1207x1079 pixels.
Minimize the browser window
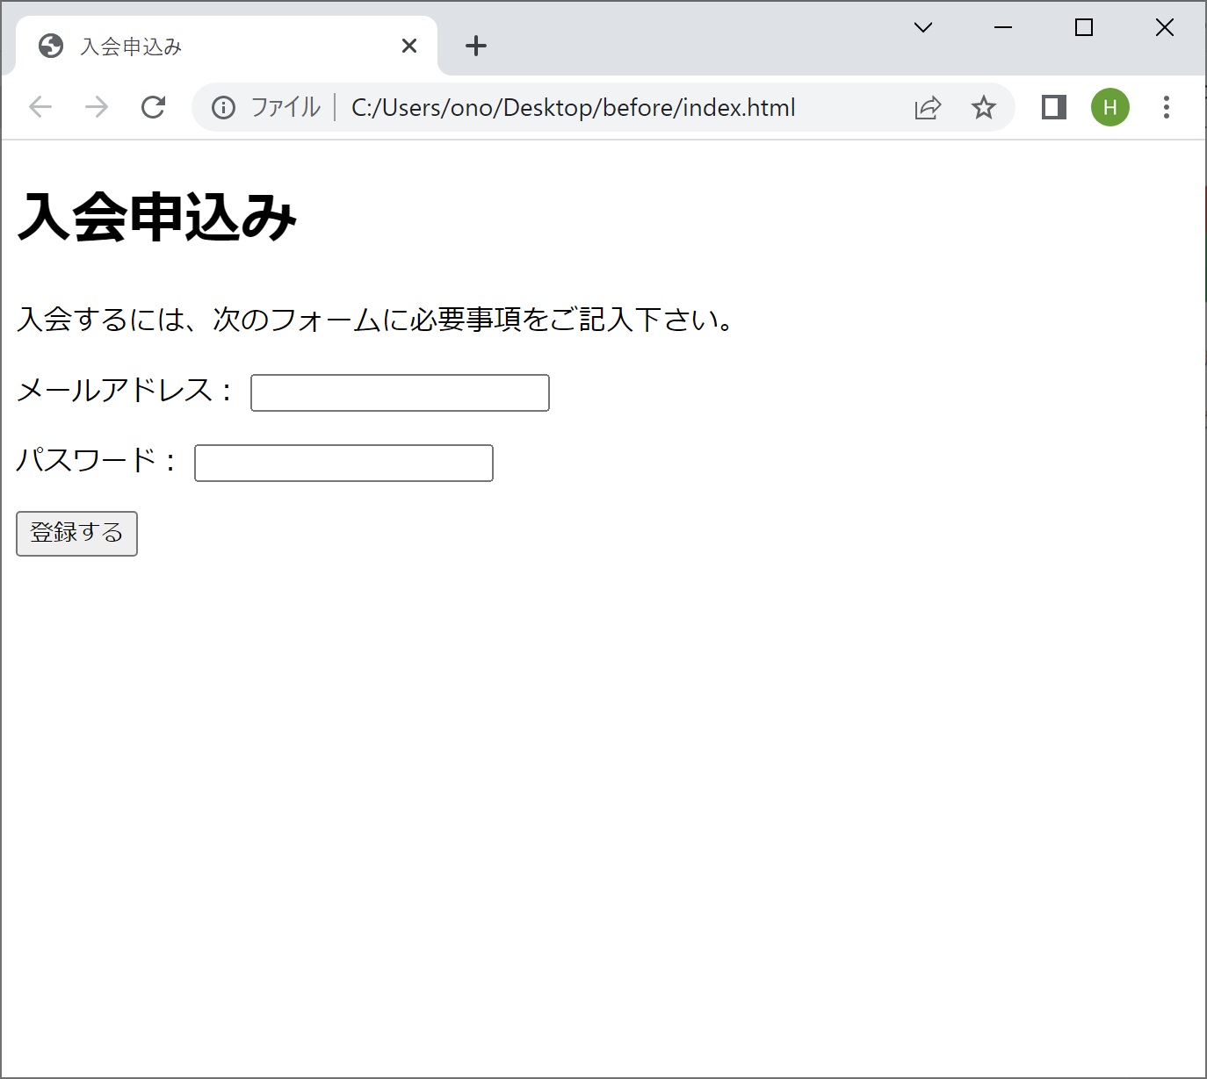(x=1003, y=27)
